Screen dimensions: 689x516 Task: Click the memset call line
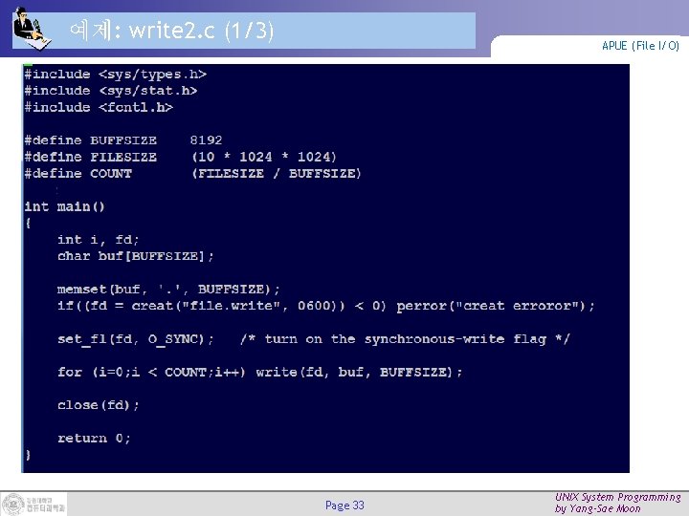pyautogui.click(x=168, y=290)
